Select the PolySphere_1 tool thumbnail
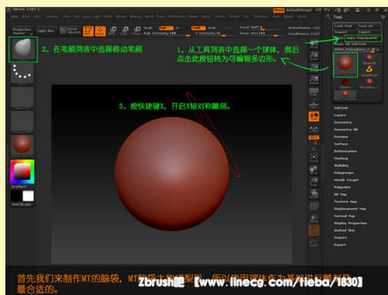Image resolution: width=388 pixels, height=295 pixels. coord(370,84)
